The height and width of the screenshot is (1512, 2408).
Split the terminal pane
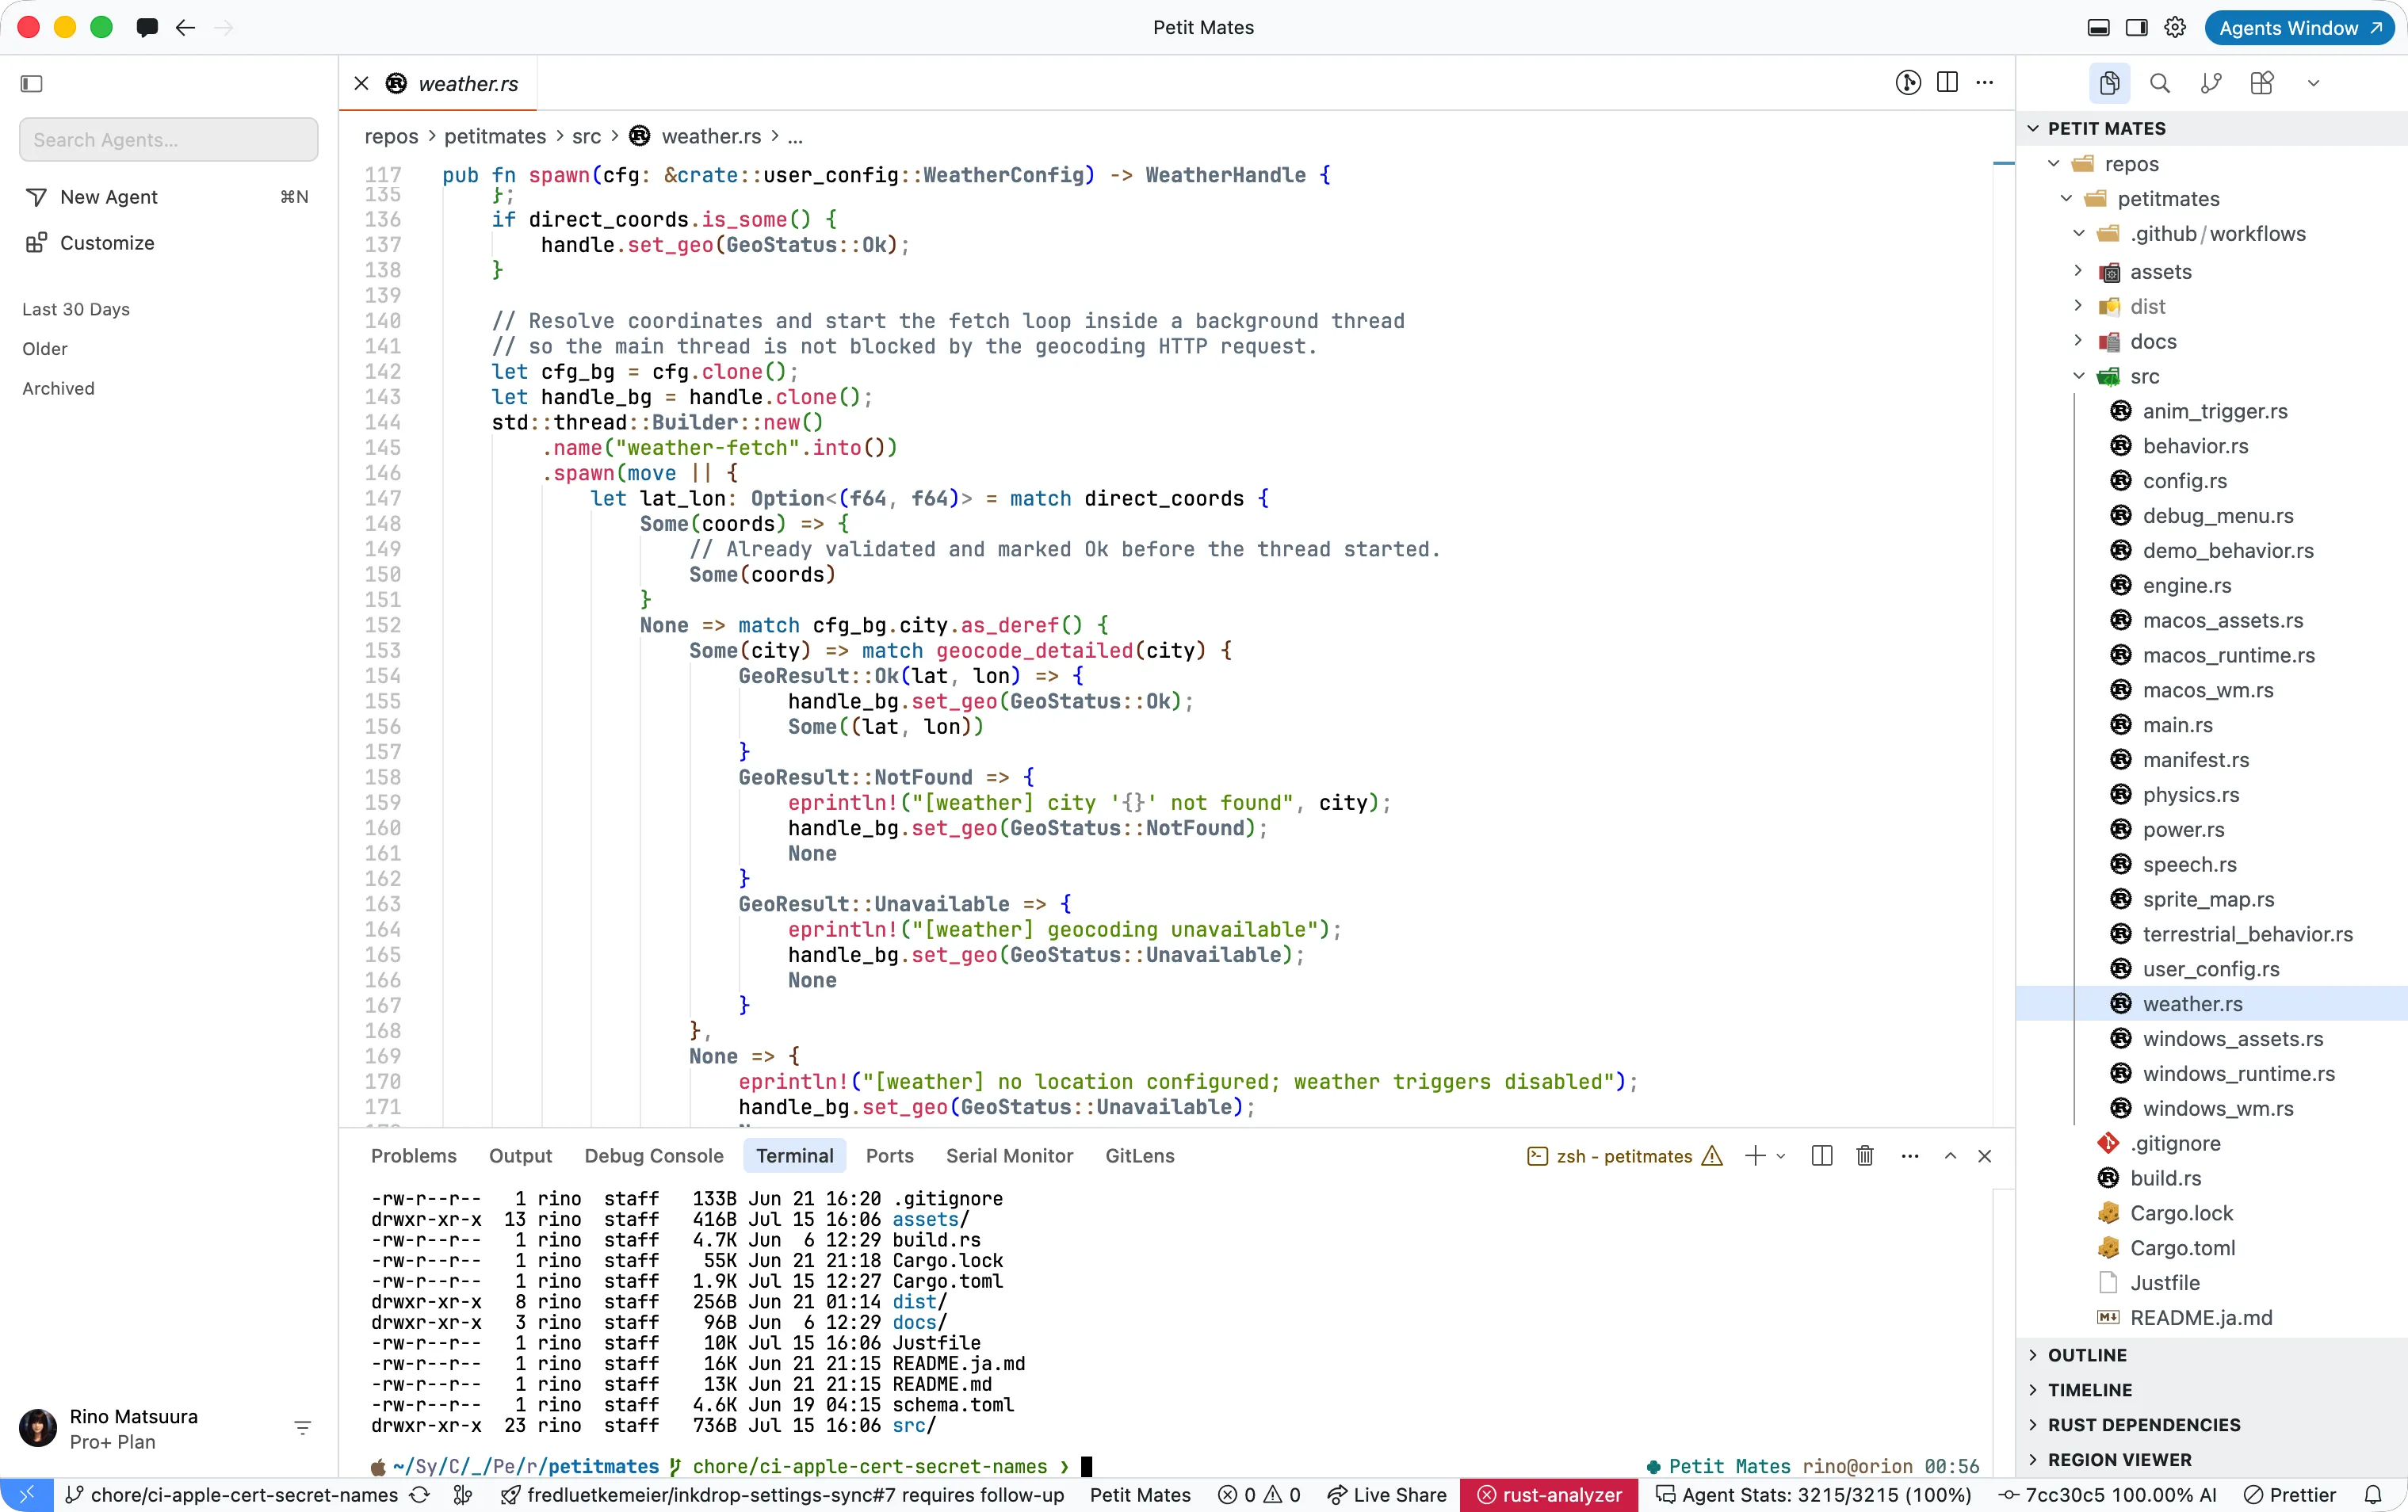(1822, 1156)
